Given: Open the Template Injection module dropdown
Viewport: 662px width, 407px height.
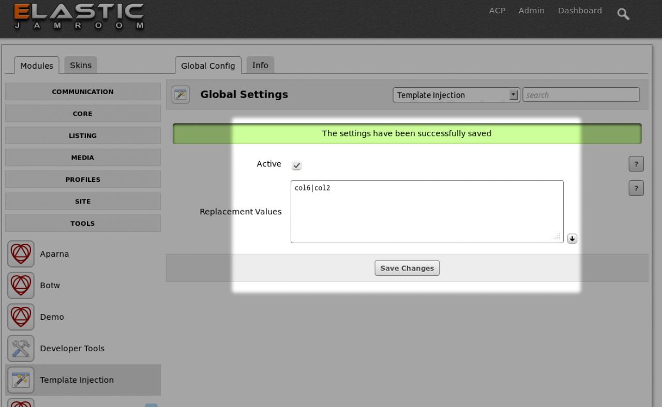Looking at the screenshot, I should pyautogui.click(x=456, y=95).
